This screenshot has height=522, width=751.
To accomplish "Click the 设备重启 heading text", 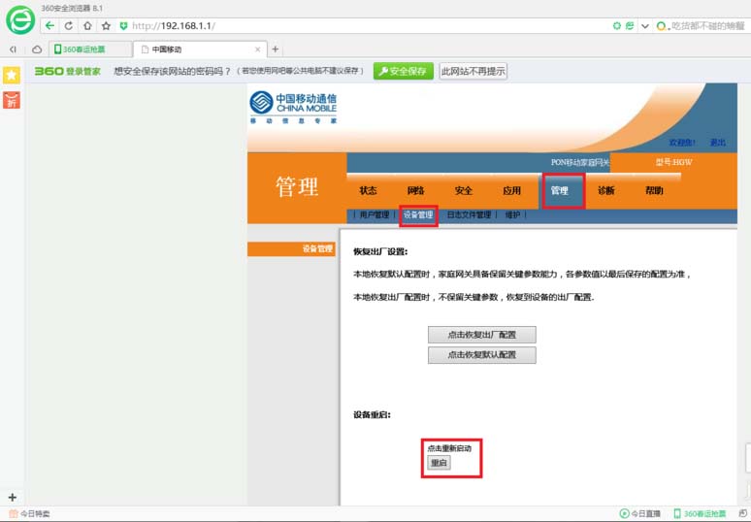I will click(372, 414).
